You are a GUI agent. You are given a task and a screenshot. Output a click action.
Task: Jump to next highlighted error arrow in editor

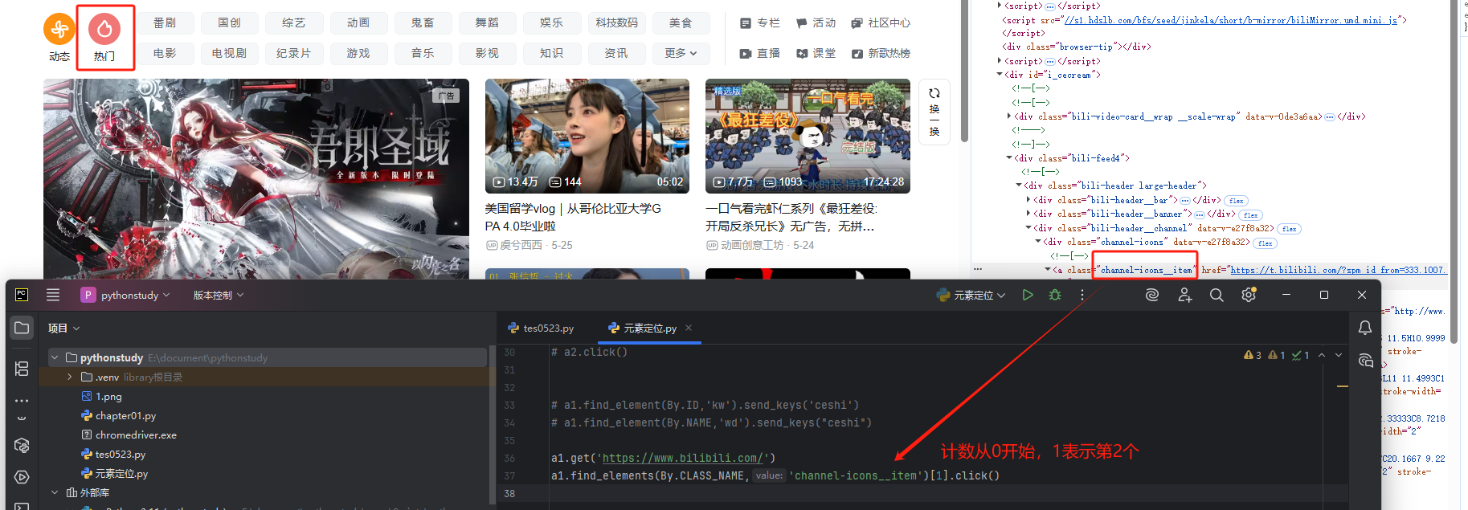1339,355
